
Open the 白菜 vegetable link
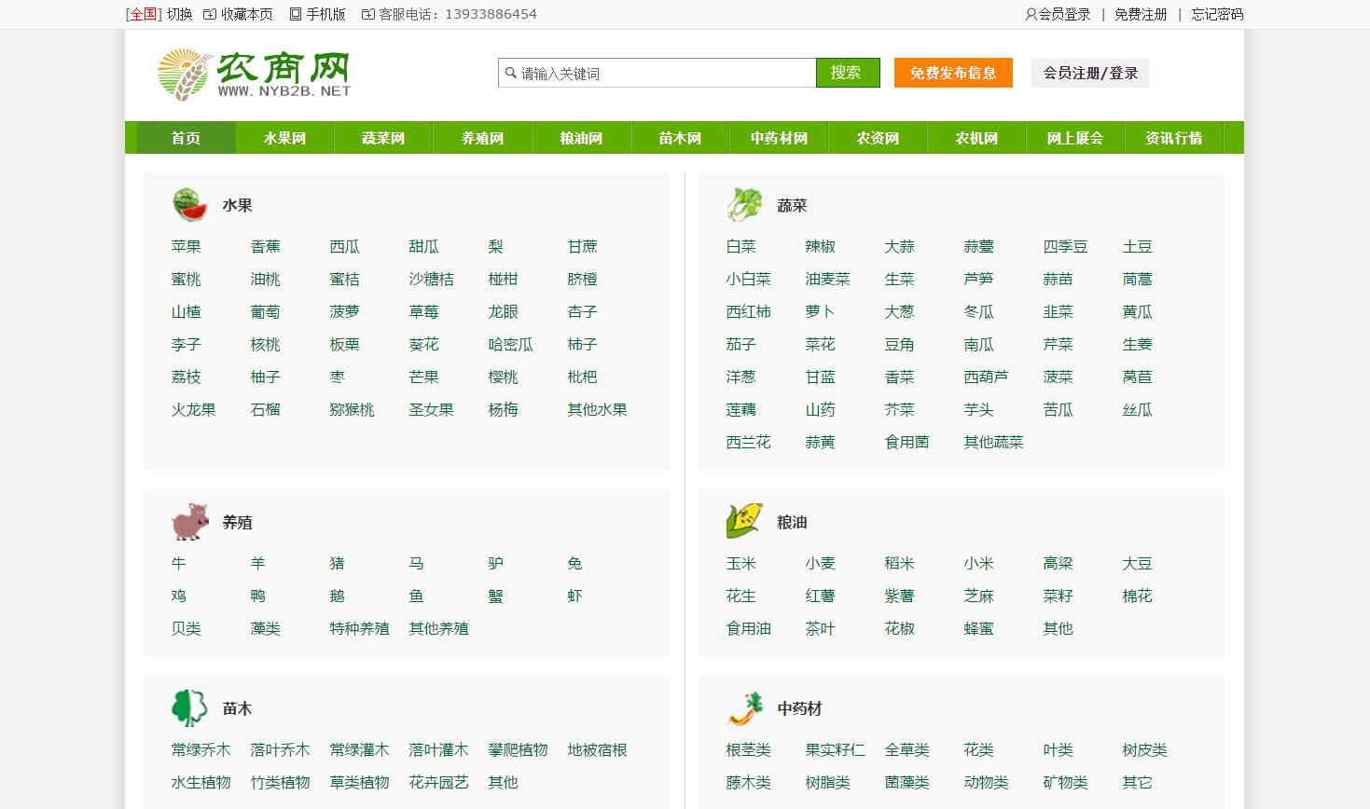741,246
